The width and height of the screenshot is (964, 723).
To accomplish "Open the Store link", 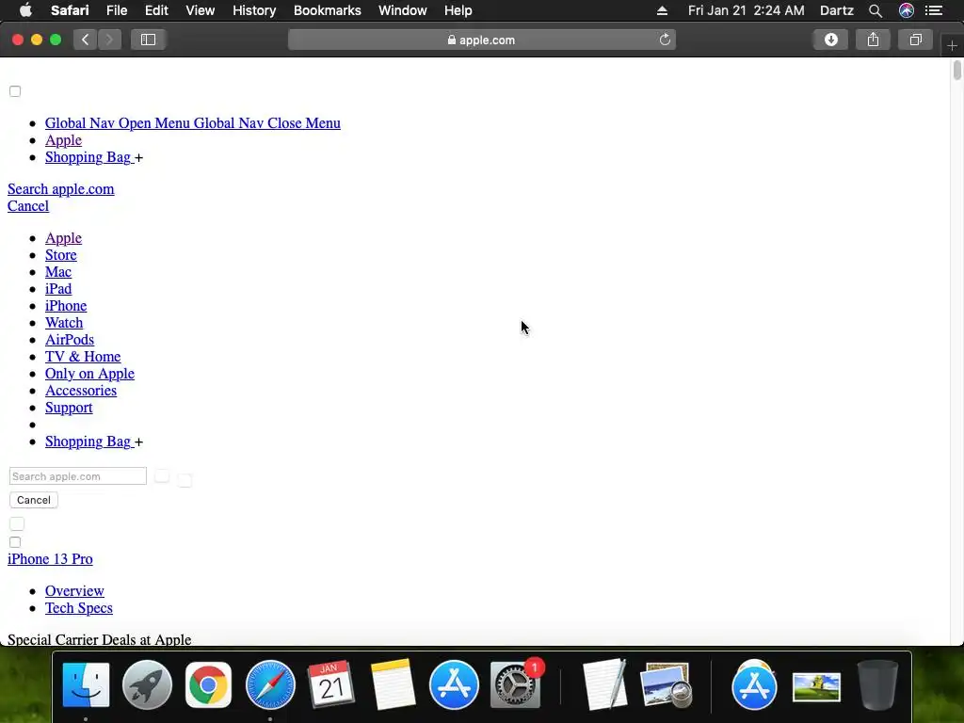I will (x=61, y=254).
